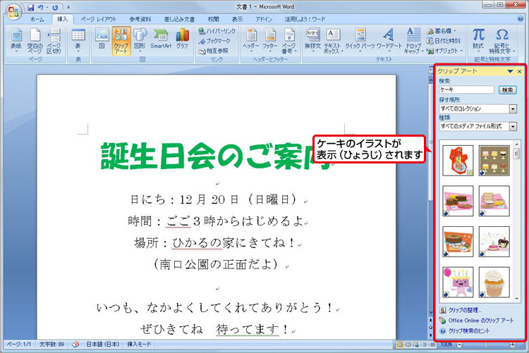529x353 pixels.
Task: Open the Header (ヘッダー) menu
Action: pos(251,41)
